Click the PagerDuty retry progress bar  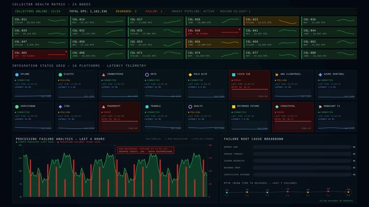(x=120, y=121)
